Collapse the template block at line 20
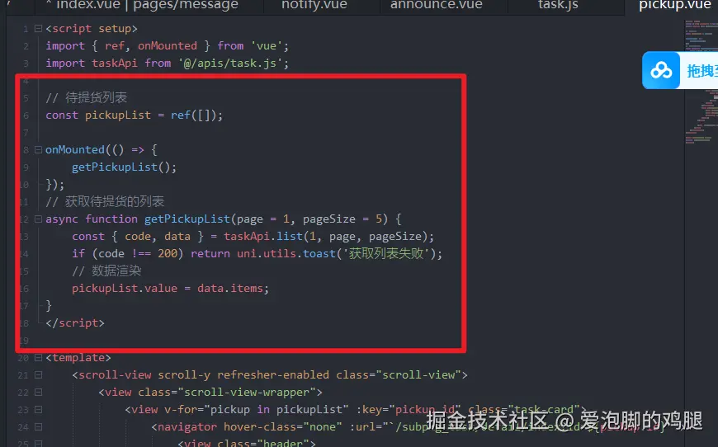The width and height of the screenshot is (718, 447). [39, 357]
